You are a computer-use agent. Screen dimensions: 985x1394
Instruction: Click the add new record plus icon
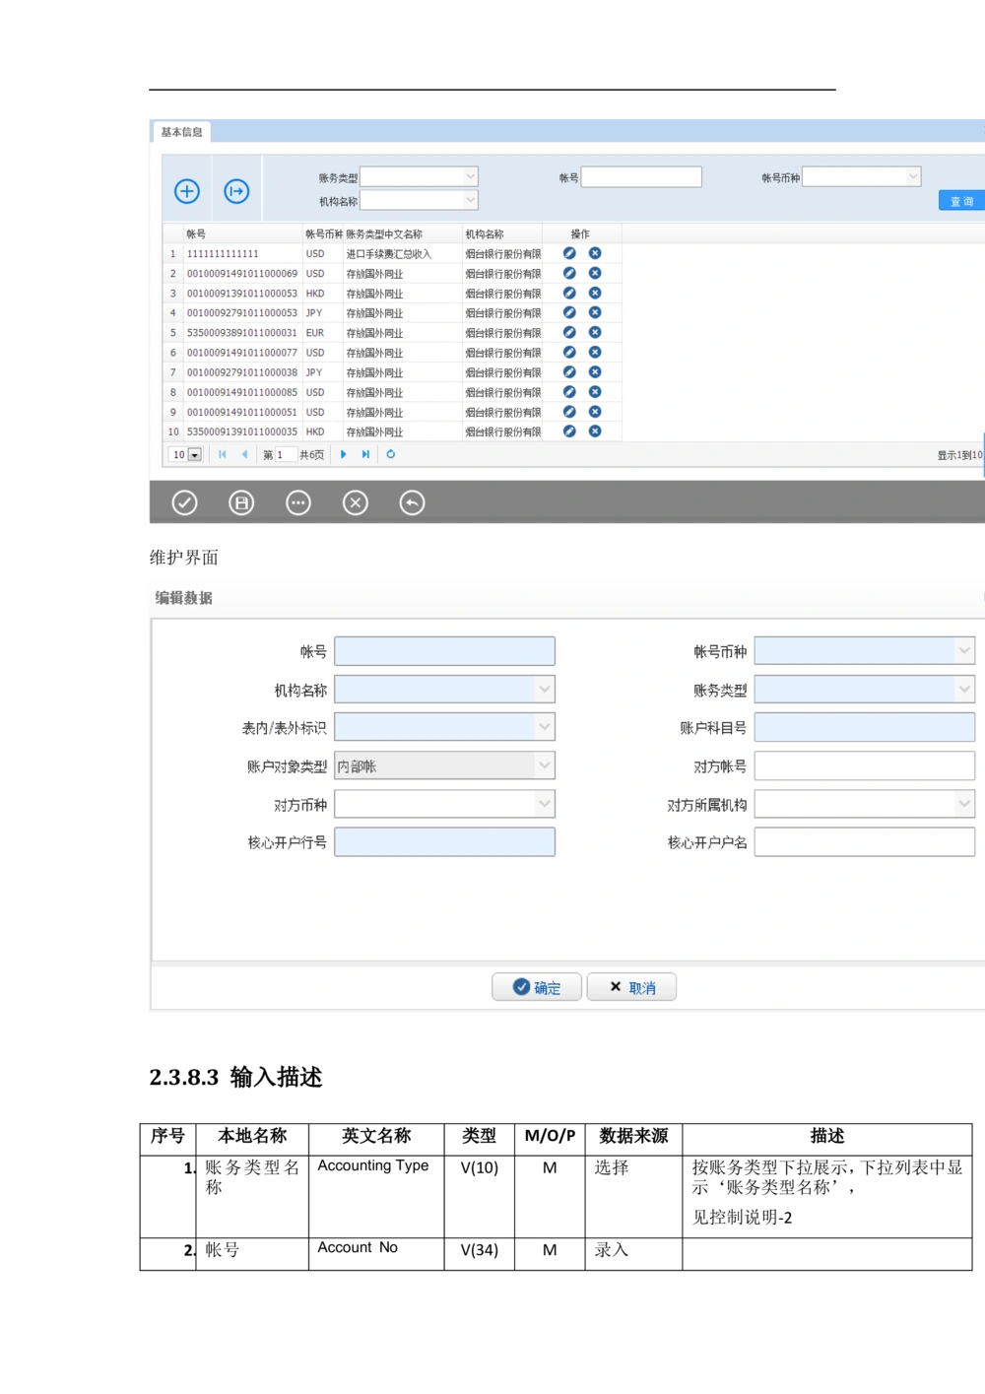tap(187, 191)
